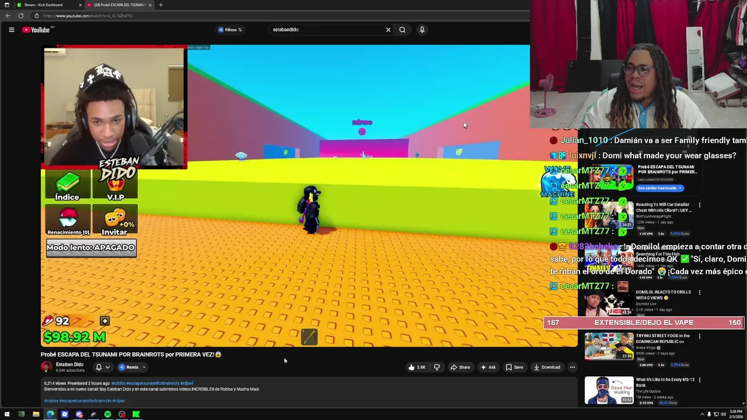Open the YouTube hamburger guide menu

click(11, 30)
